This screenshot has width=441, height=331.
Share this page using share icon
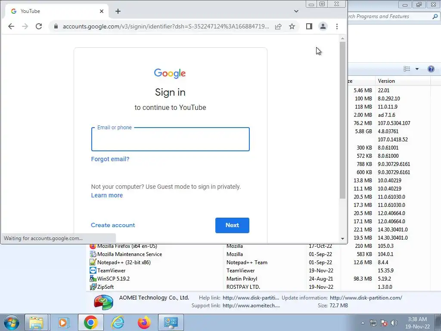coord(278,26)
